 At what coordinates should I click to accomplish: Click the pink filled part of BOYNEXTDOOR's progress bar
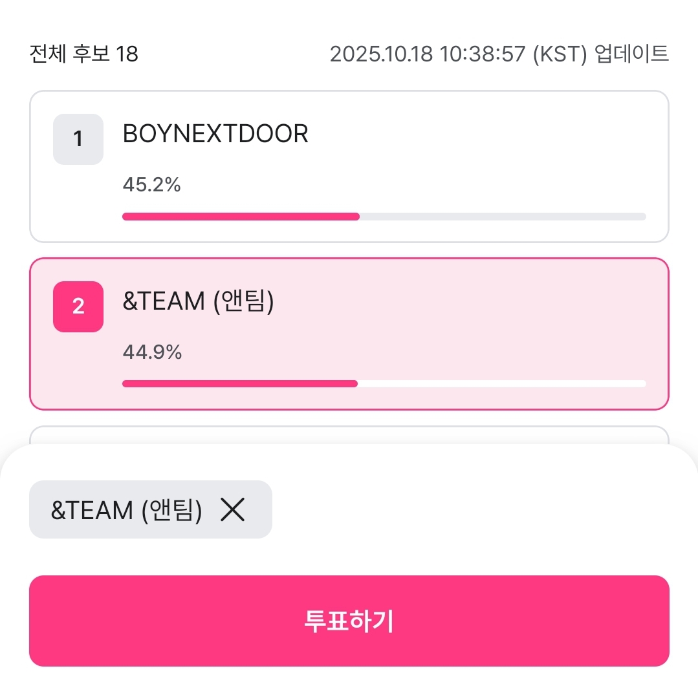point(241,217)
